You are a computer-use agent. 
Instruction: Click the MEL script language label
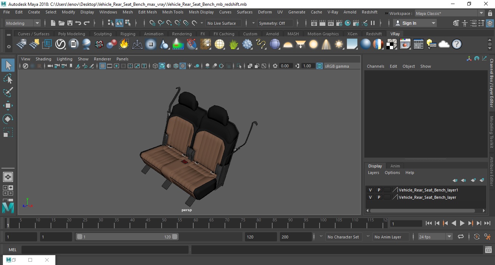(12, 250)
